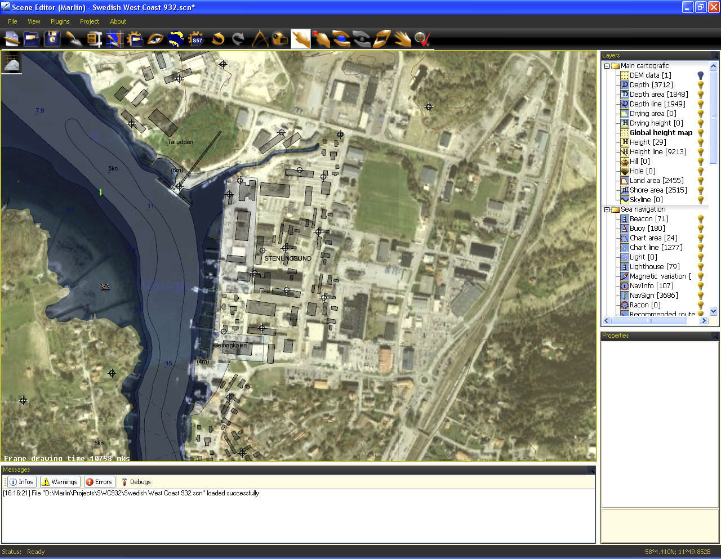Click the height map thumbnail icon on map

tap(11, 64)
